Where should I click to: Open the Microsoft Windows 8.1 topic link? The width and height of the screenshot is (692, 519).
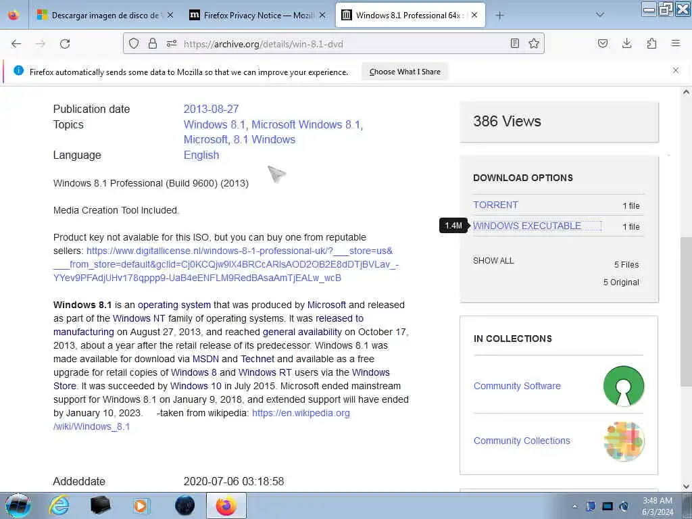[306, 124]
